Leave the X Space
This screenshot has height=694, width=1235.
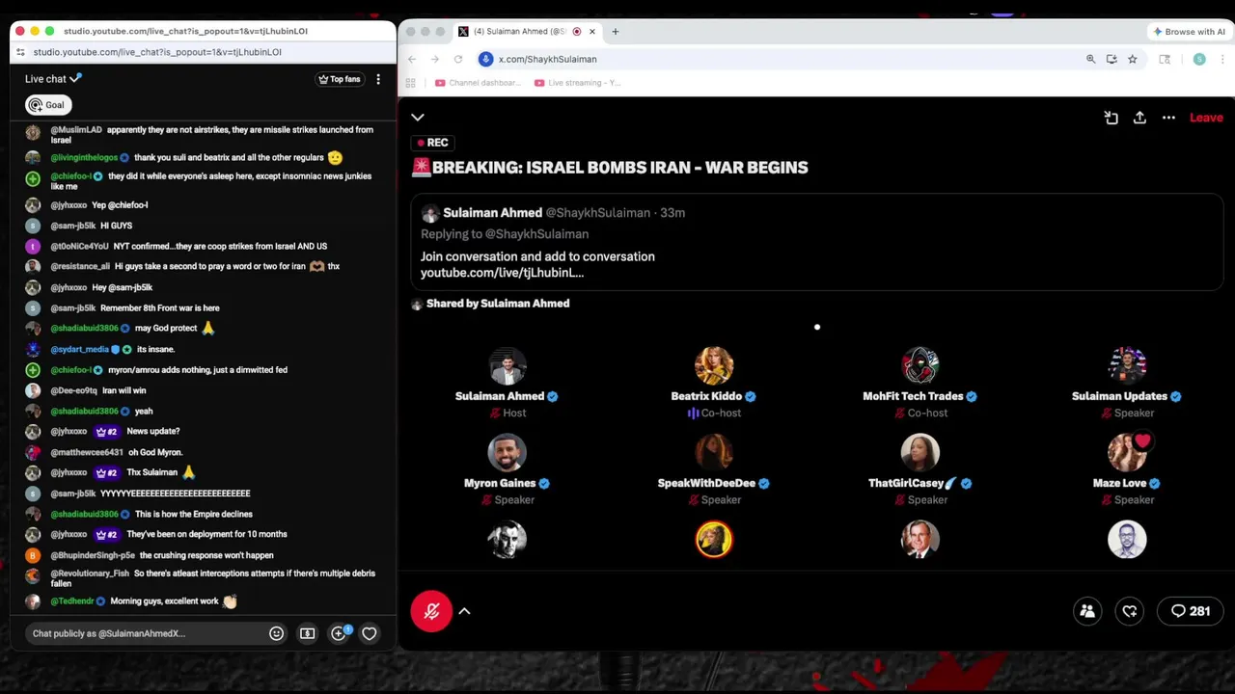(1206, 118)
